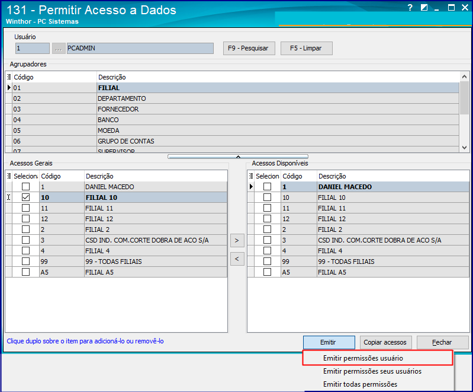Select FORNECEDOR agrupador row

click(232, 109)
